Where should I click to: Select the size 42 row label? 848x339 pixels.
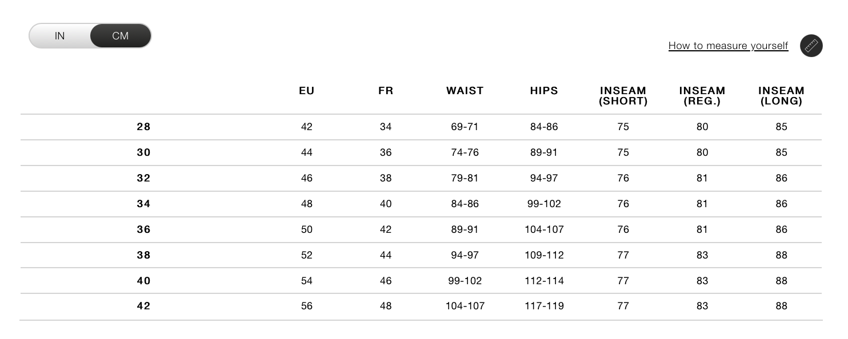(x=143, y=306)
